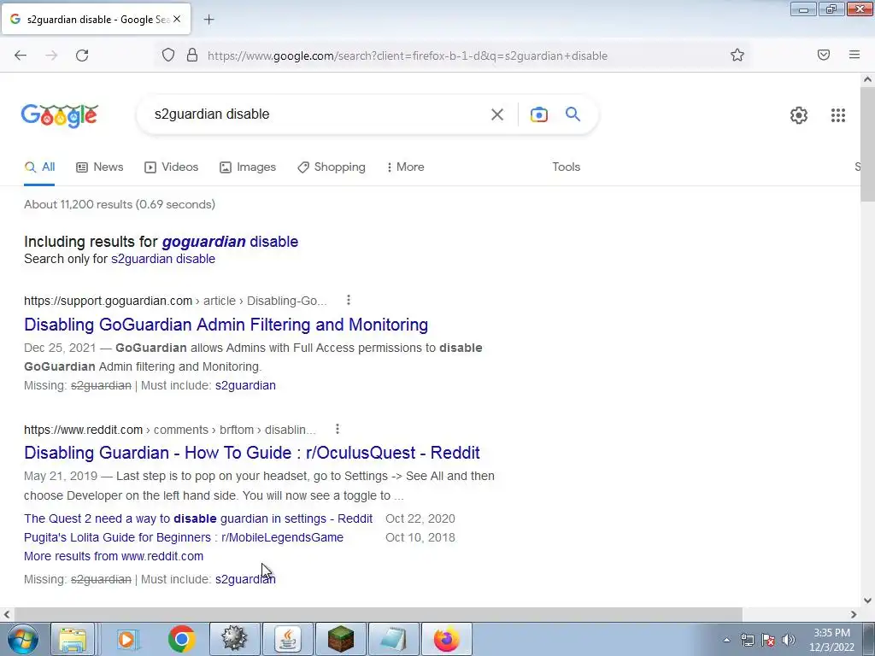This screenshot has height=656, width=875.
Task: Open options for the GoGuardian support result
Action: tap(349, 301)
